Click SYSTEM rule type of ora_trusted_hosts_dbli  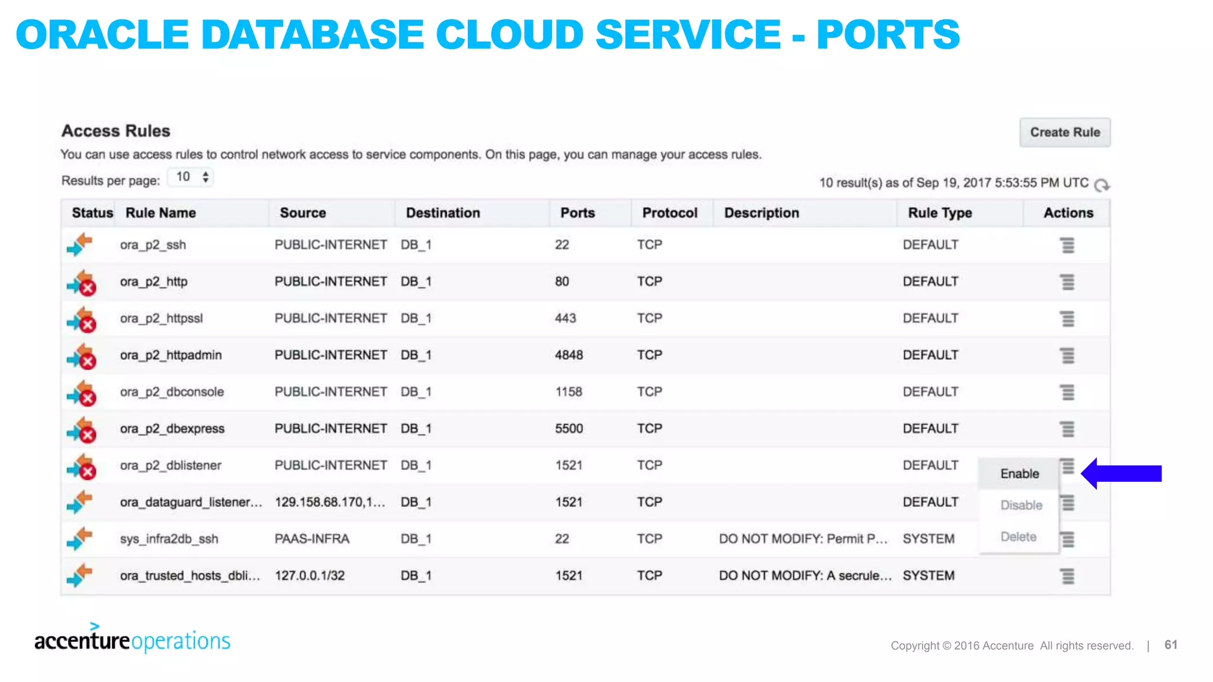(x=928, y=575)
